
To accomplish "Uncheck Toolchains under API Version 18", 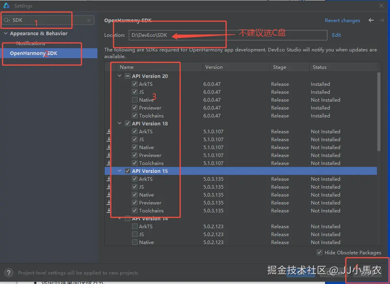I will click(x=135, y=163).
